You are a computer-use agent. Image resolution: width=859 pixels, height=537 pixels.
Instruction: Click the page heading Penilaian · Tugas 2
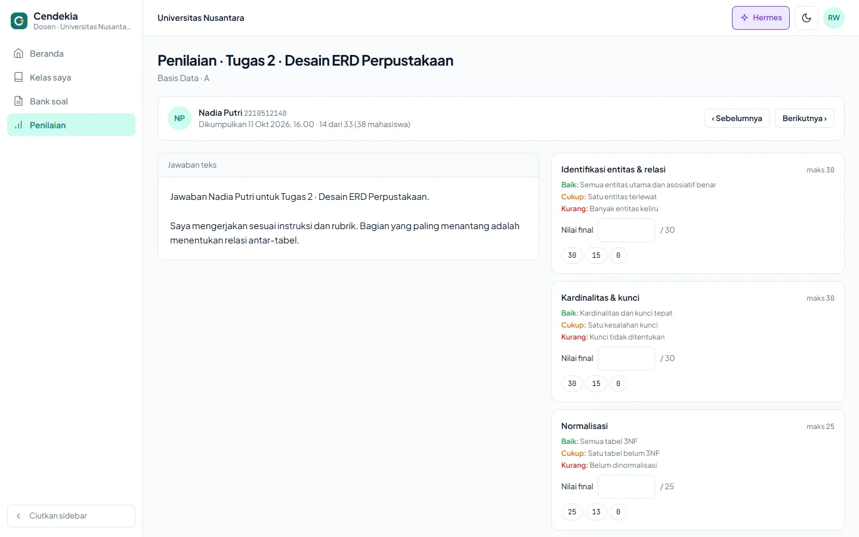[305, 61]
